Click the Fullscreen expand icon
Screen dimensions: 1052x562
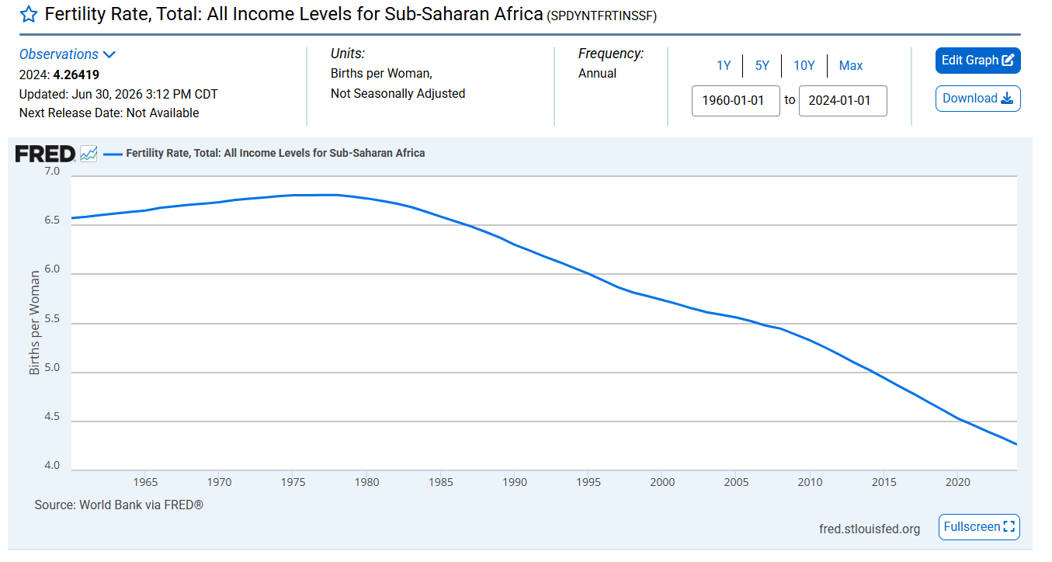(1009, 527)
